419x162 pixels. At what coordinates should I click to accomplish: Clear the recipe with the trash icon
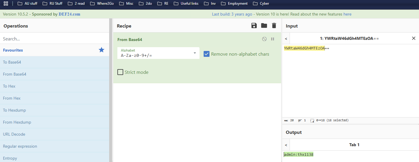pos(274,26)
